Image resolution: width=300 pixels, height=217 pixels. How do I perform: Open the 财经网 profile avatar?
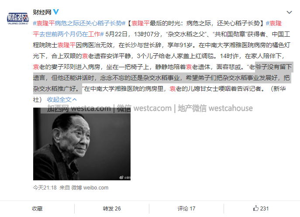18,18
